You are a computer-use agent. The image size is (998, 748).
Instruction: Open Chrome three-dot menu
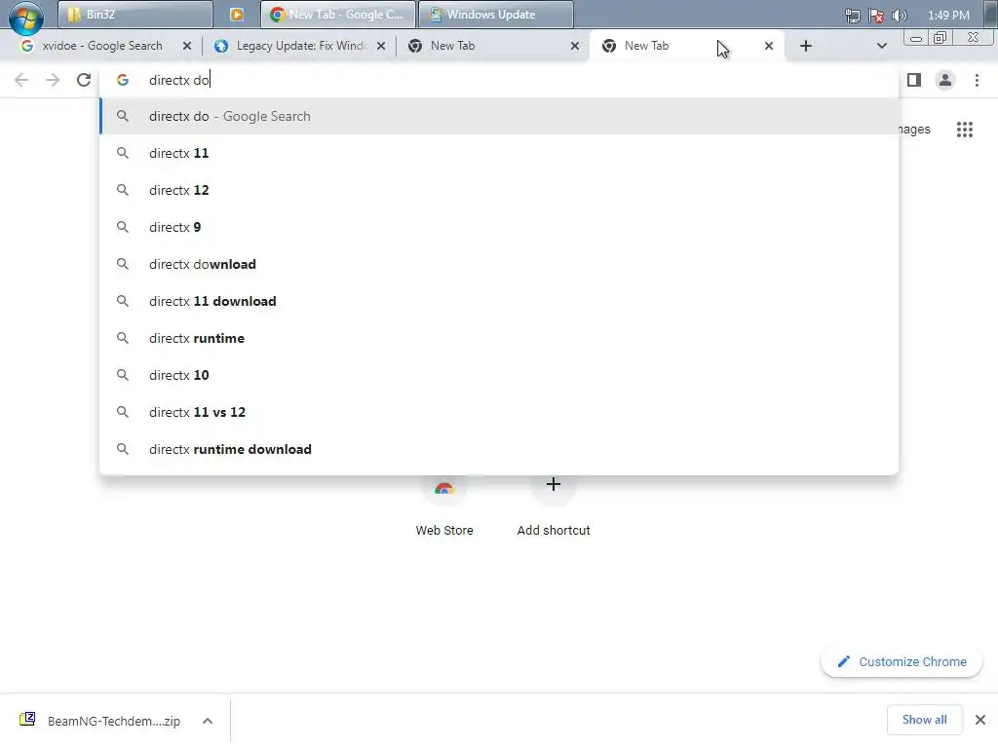(977, 80)
